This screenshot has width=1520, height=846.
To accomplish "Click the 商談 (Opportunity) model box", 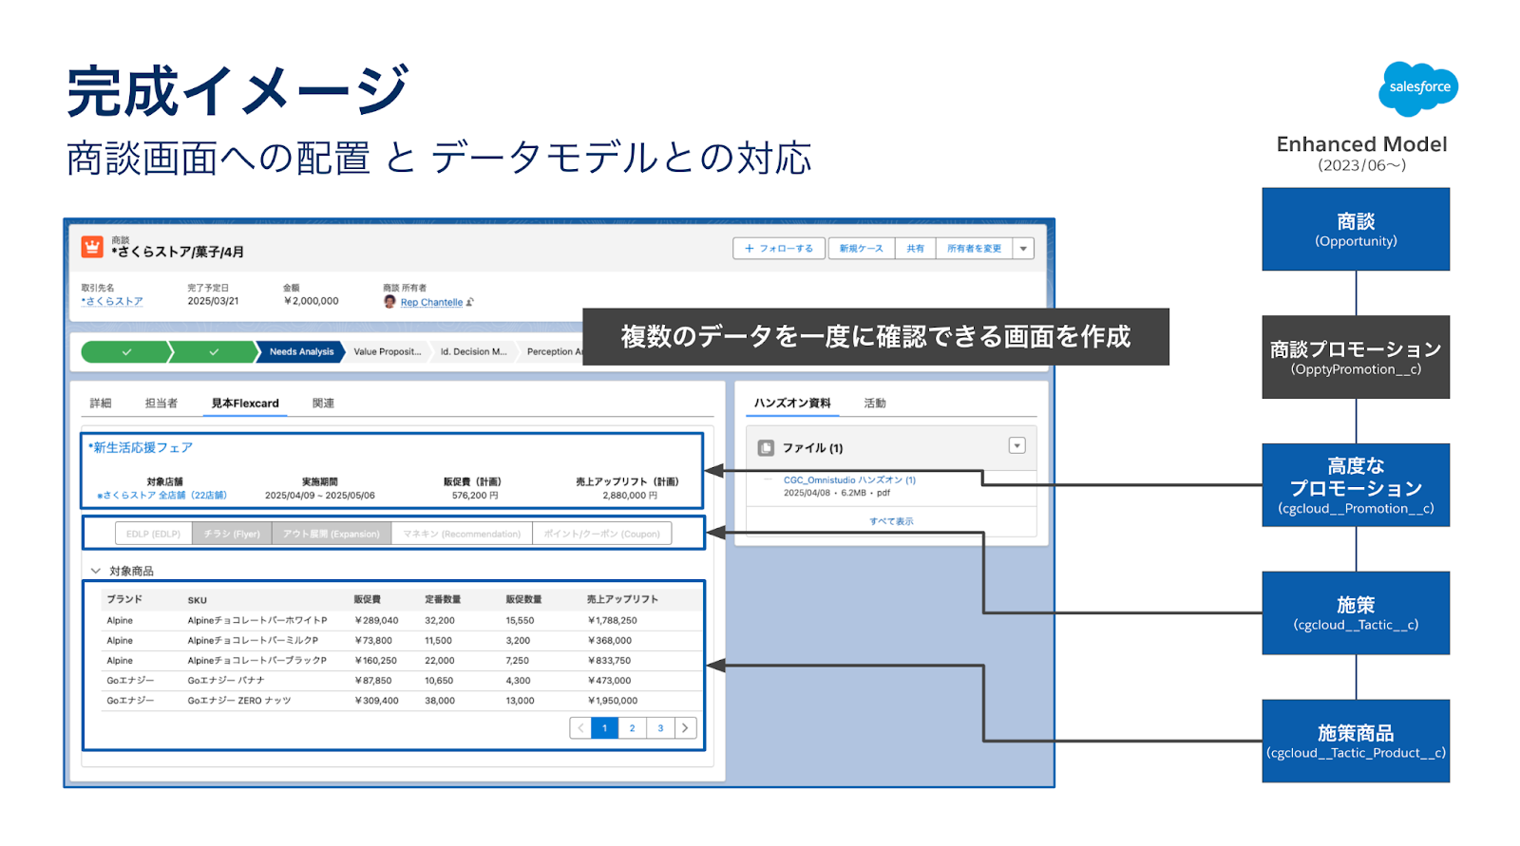I will [1356, 229].
